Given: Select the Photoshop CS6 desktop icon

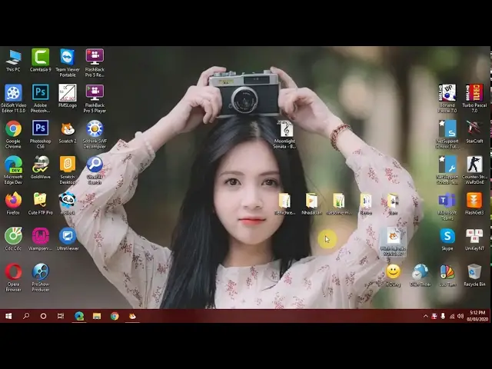Looking at the screenshot, I should 40,135.
